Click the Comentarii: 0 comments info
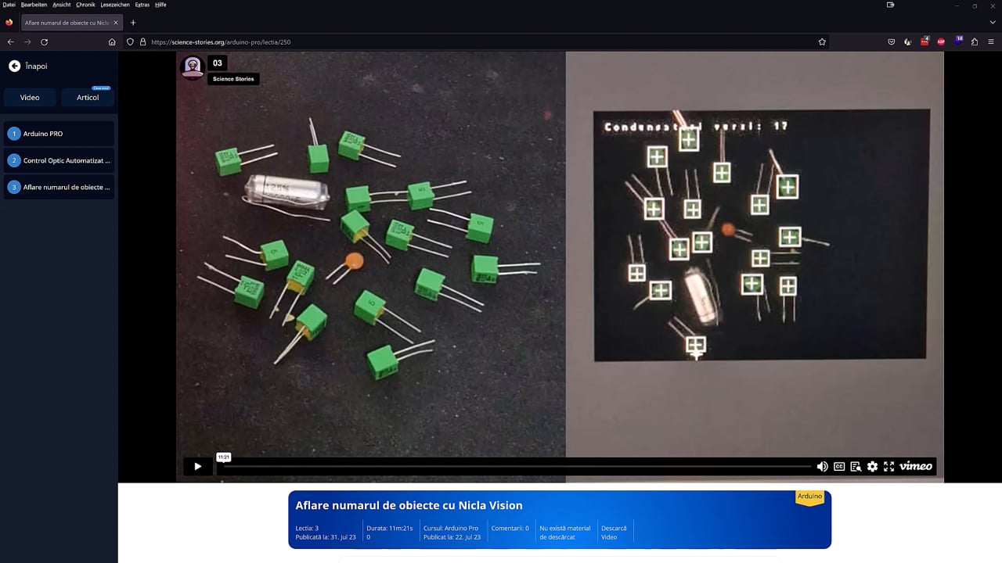Image resolution: width=1002 pixels, height=563 pixels. pos(510,529)
